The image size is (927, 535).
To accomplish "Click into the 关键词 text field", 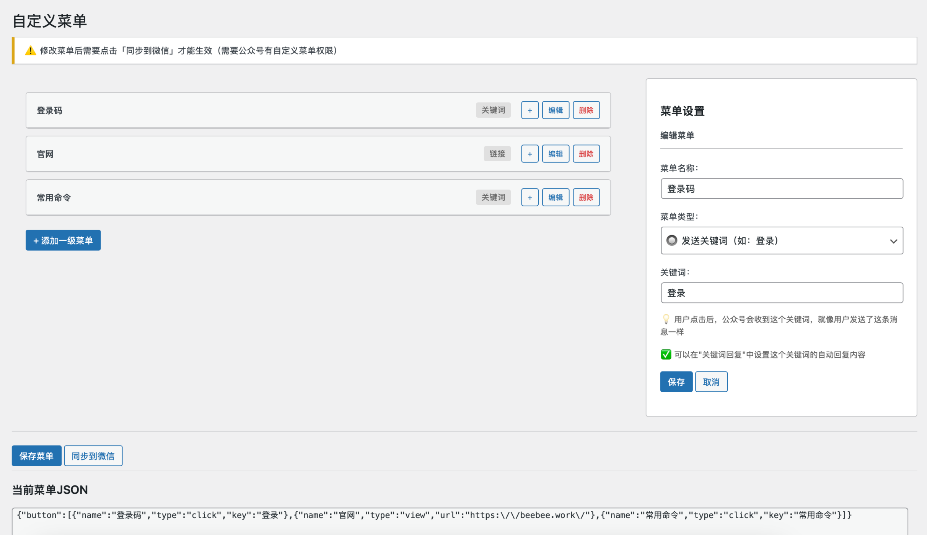I will [781, 293].
